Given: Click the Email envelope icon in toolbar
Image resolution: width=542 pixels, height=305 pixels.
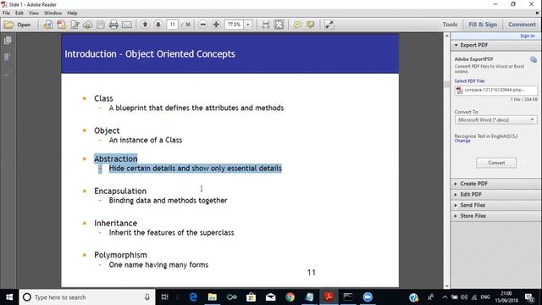Looking at the screenshot, I should 127,25.
